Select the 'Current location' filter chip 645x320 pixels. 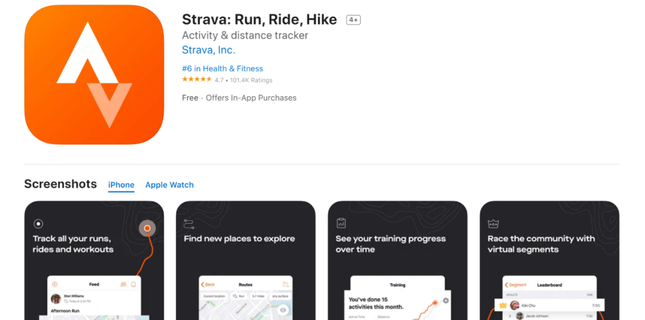(x=214, y=296)
